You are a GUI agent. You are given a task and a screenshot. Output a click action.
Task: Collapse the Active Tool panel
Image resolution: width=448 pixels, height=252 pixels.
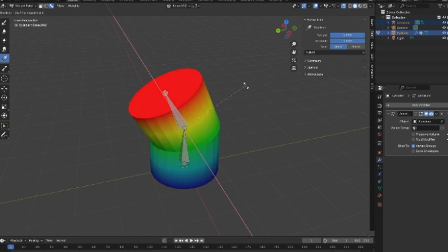[314, 20]
